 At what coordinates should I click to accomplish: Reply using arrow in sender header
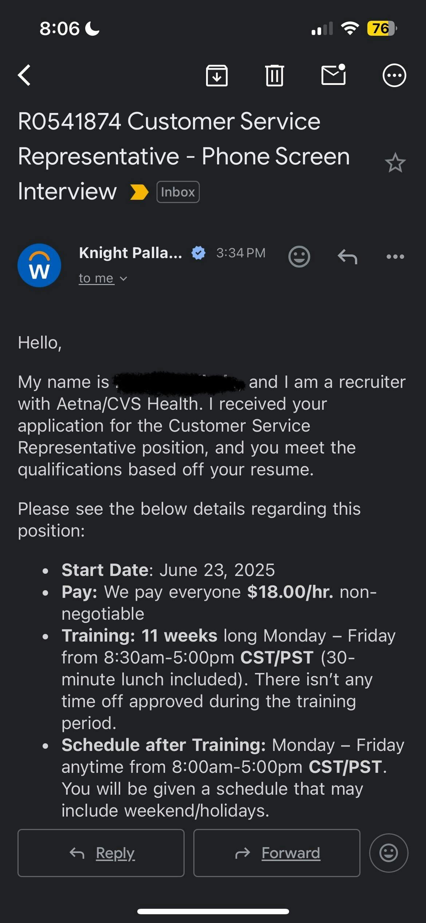pyautogui.click(x=347, y=257)
